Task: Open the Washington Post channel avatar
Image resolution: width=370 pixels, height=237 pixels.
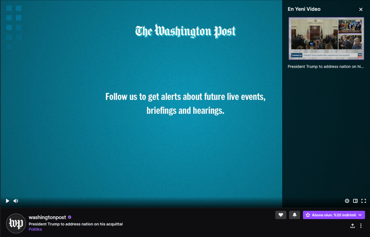Action: coord(16,223)
